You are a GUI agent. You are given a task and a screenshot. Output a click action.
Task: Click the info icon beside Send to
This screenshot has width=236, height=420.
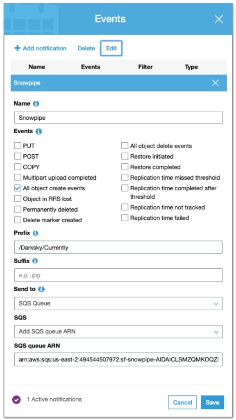(x=40, y=289)
